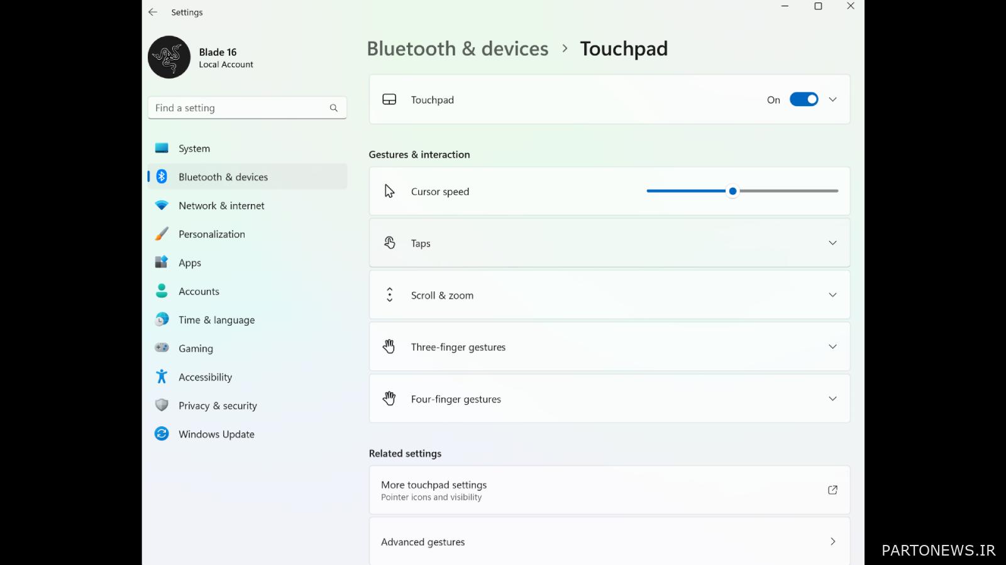Expand the Touchpad section chevron

832,99
